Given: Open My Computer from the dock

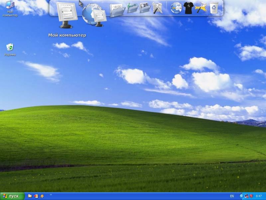Looking at the screenshot, I should coord(67,15).
